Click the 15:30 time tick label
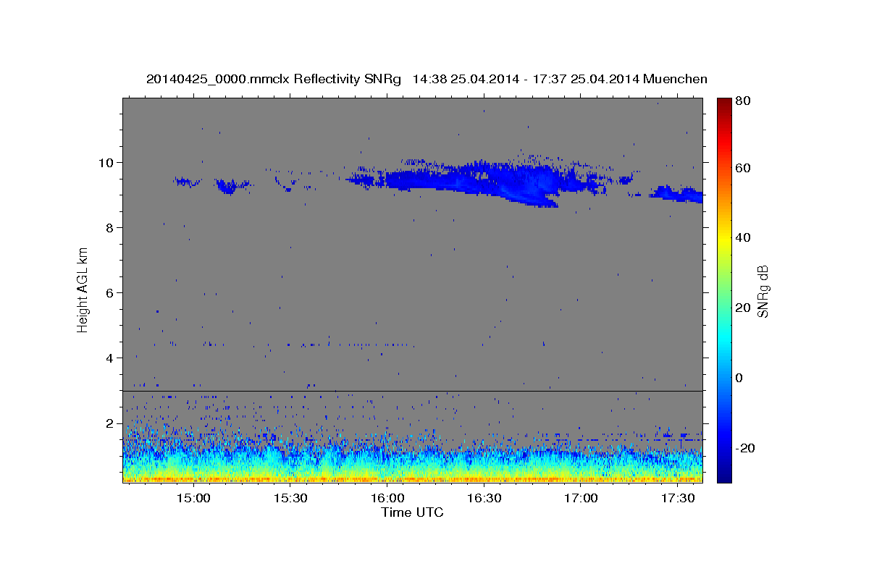 tap(291, 499)
